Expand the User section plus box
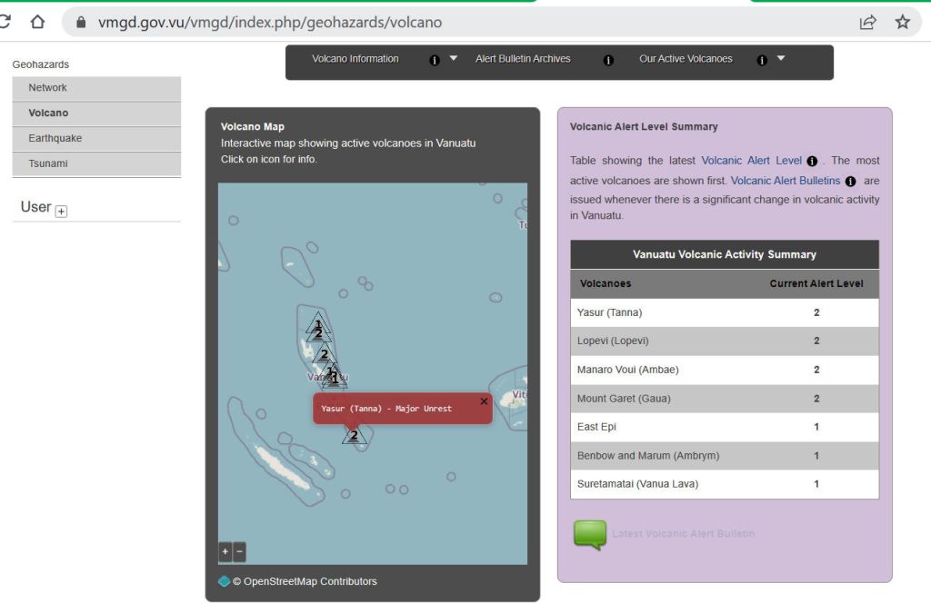Screen dimensions: 931x603 pyautogui.click(x=61, y=212)
